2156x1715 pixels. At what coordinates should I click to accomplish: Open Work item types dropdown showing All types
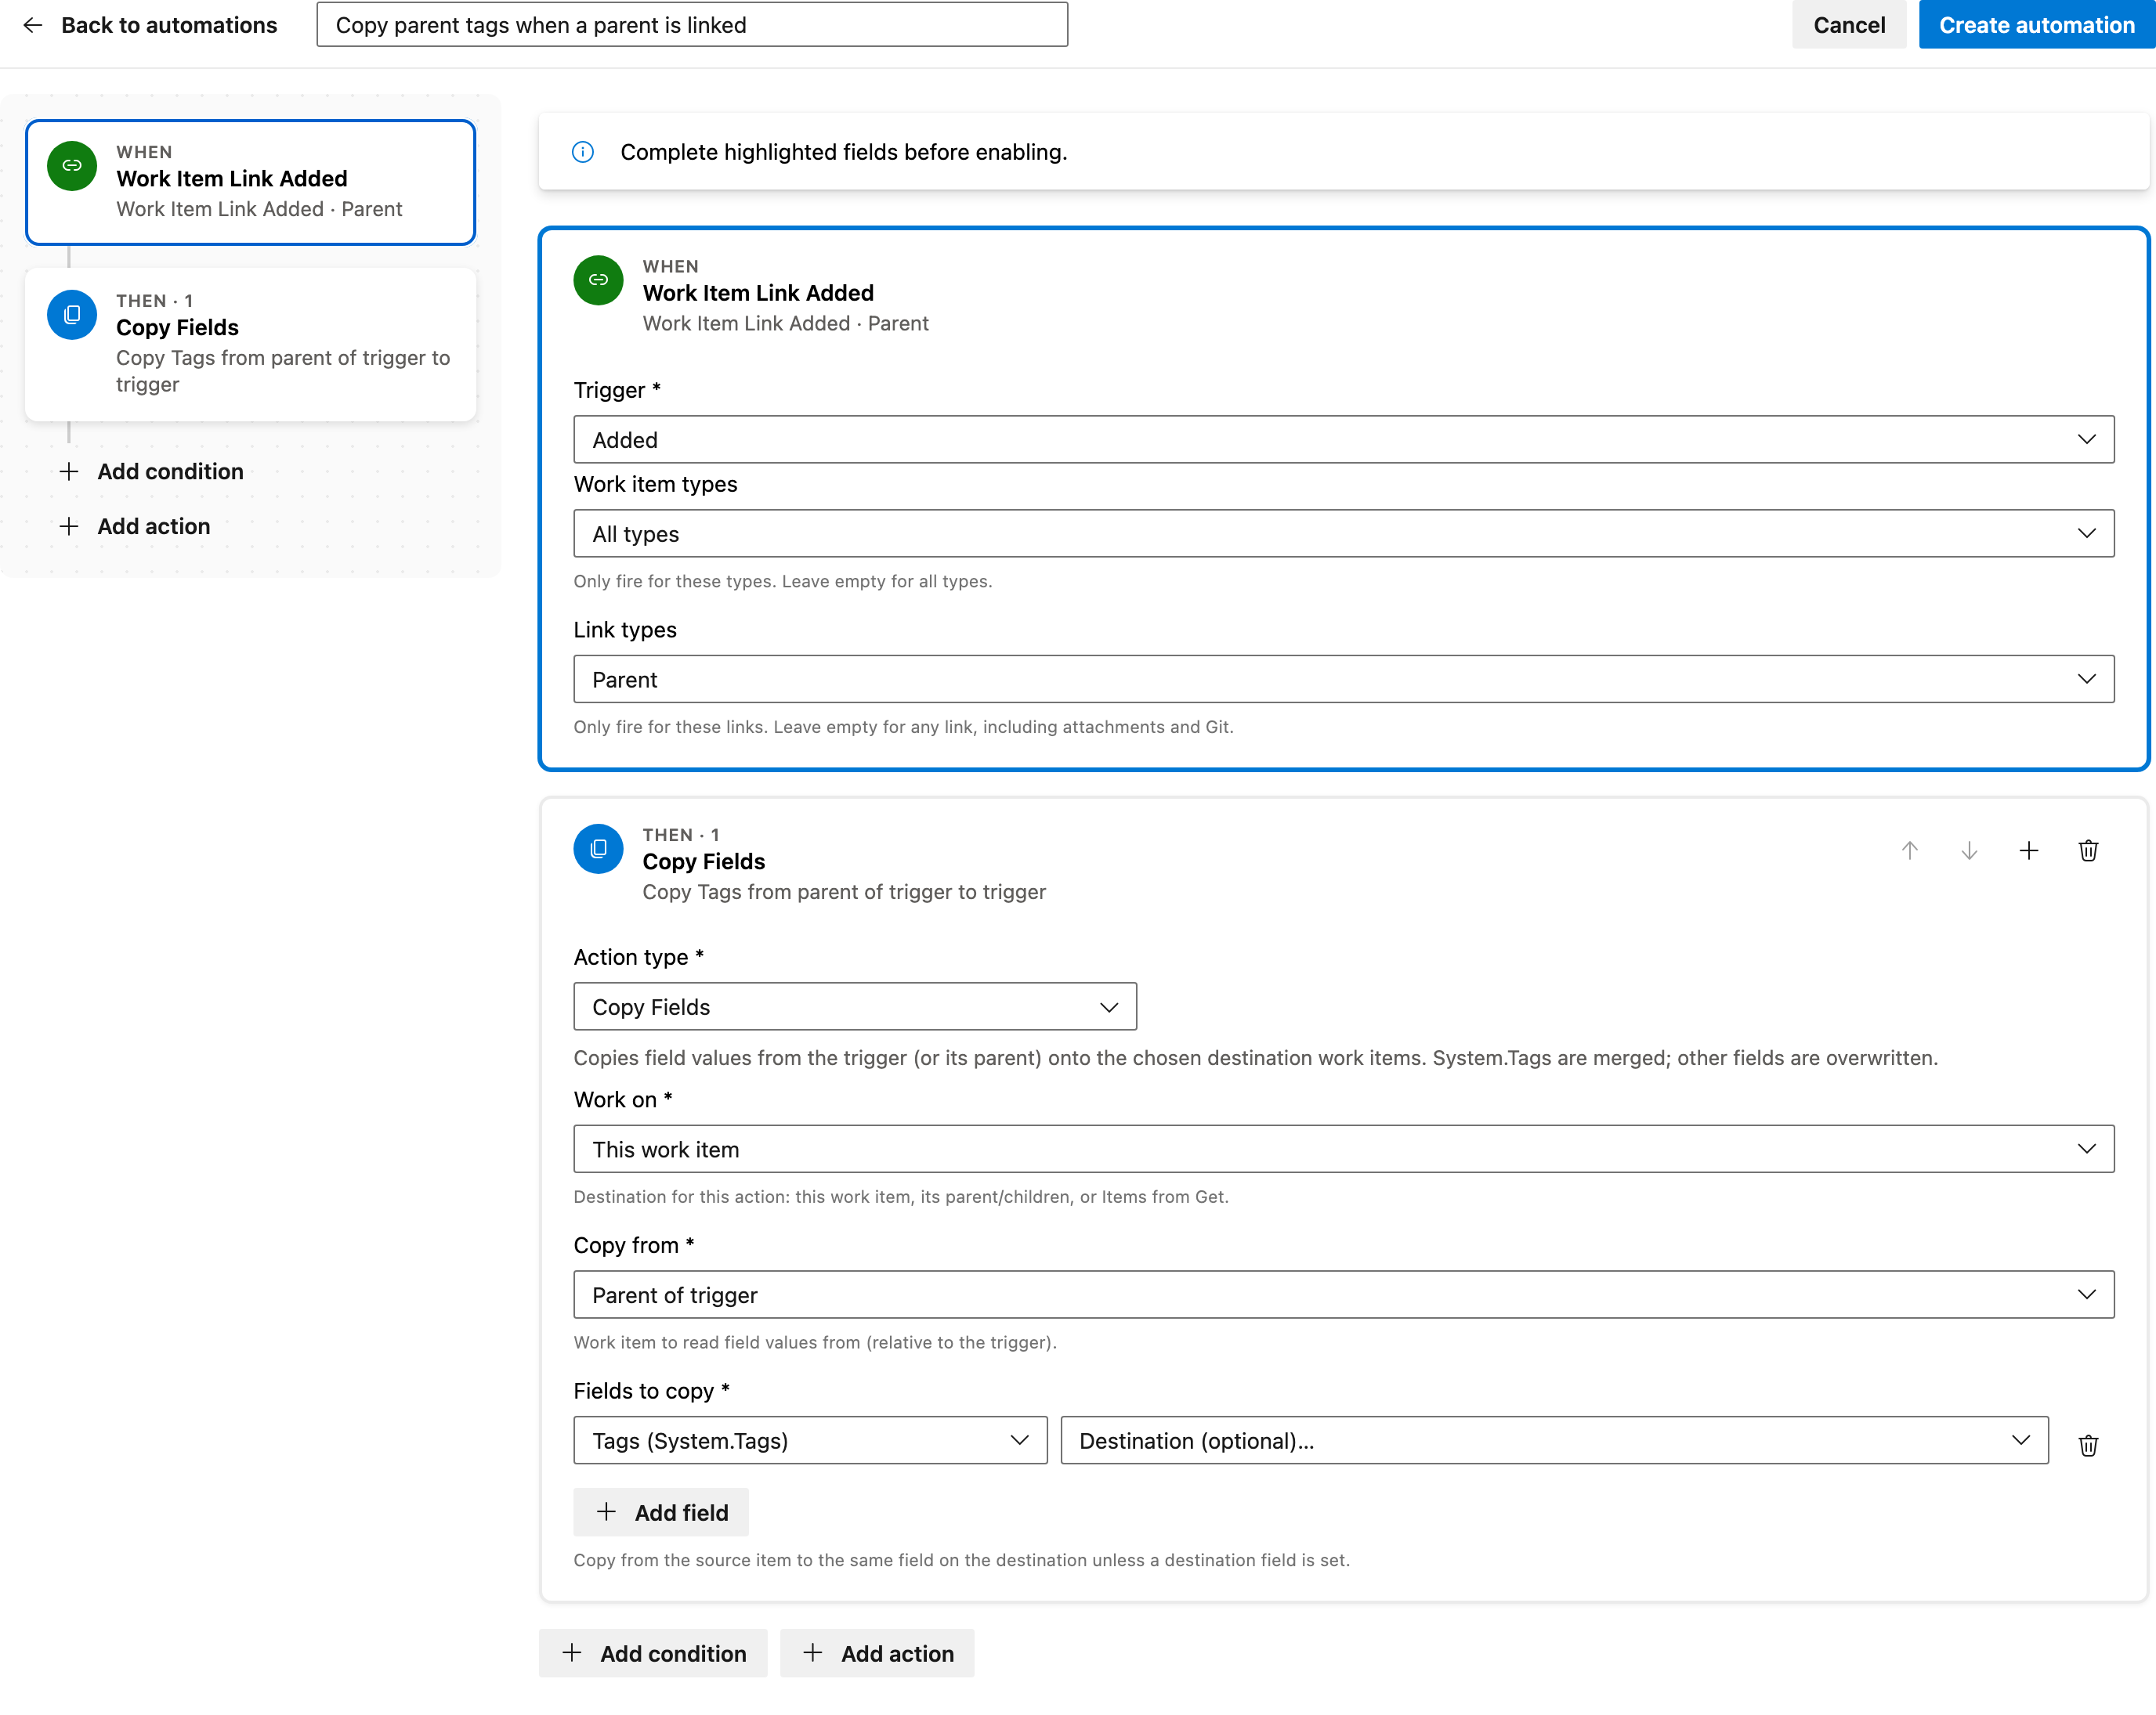tap(1344, 534)
